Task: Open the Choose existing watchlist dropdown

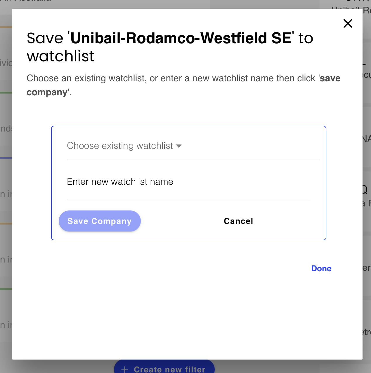Action: (124, 146)
